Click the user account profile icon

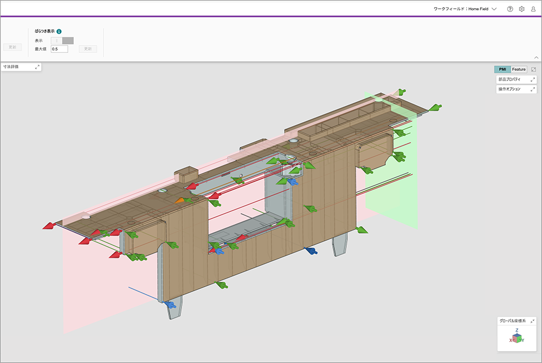click(533, 9)
